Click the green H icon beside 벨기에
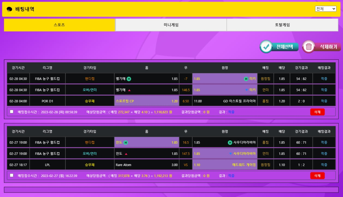This screenshot has width=343, height=197. click(x=129, y=79)
